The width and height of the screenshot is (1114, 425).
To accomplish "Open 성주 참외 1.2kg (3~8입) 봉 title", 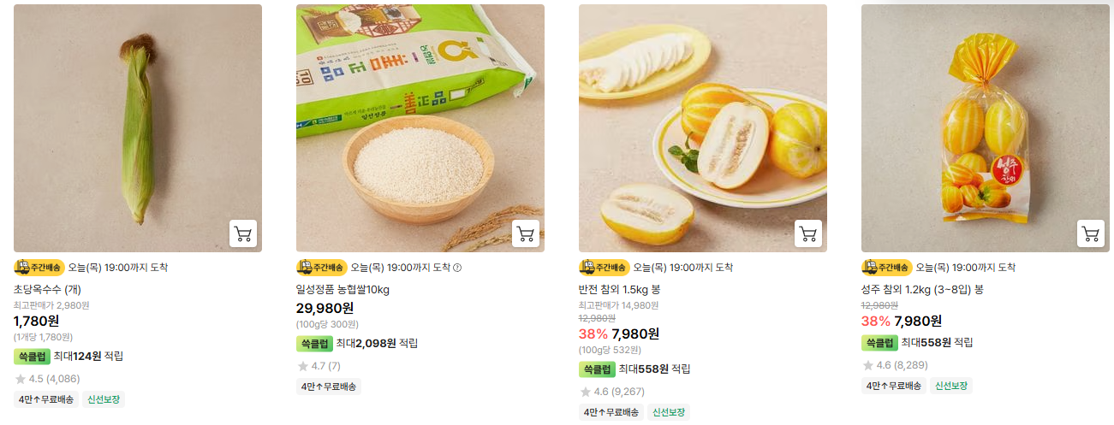I will [922, 290].
